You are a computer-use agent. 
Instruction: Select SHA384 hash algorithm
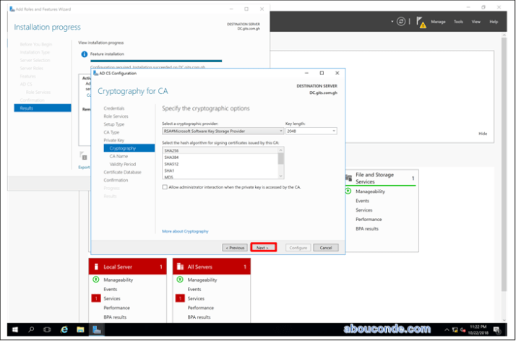tap(172, 157)
